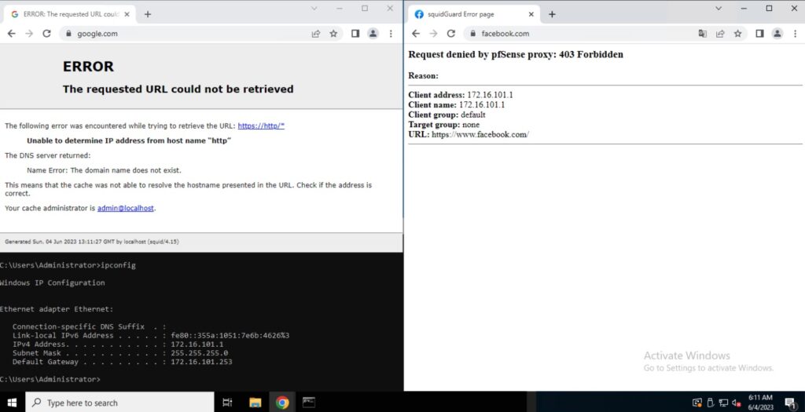The width and height of the screenshot is (805, 412).
Task: Translate the facebook.com page
Action: 702,33
